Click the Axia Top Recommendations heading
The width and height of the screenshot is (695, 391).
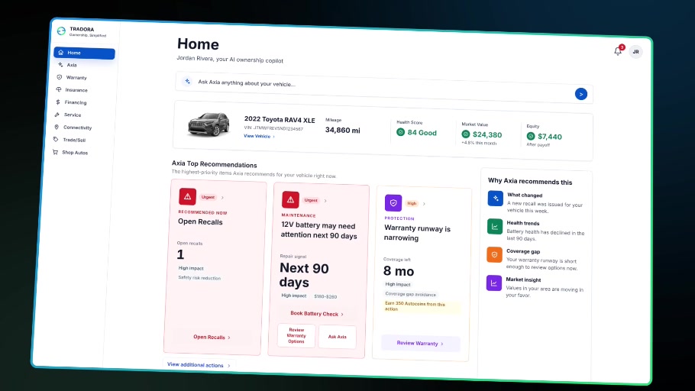coord(214,164)
